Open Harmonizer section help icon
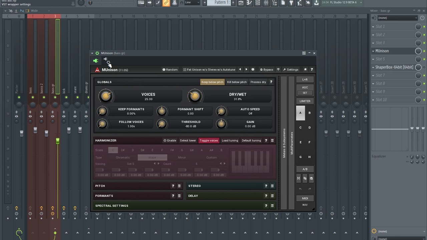Image resolution: width=427 pixels, height=240 pixels. coord(266,140)
